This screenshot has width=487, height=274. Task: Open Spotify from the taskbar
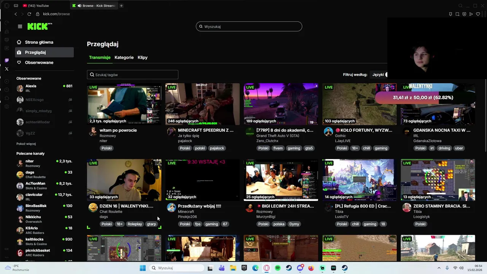[278, 268]
